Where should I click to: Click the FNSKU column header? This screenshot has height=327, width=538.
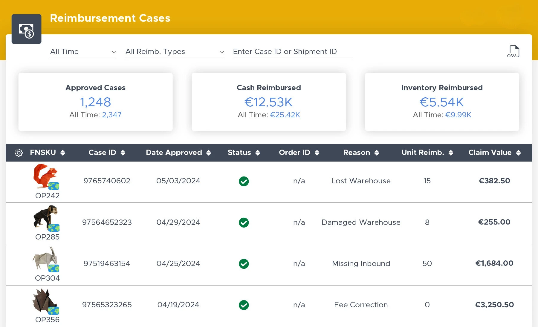coord(43,153)
